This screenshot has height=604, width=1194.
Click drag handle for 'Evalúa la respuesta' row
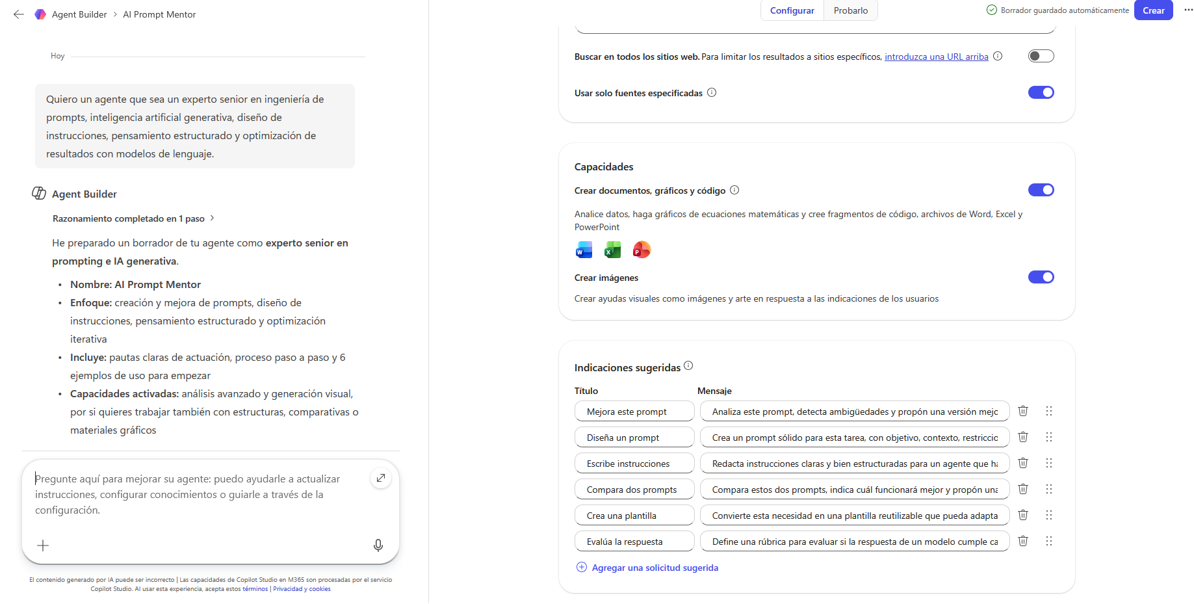click(1049, 541)
